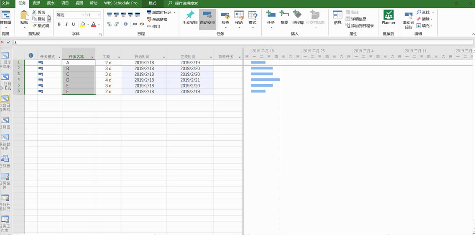Open the 资源 ribbon tab
The image size is (475, 235).
point(36,3)
